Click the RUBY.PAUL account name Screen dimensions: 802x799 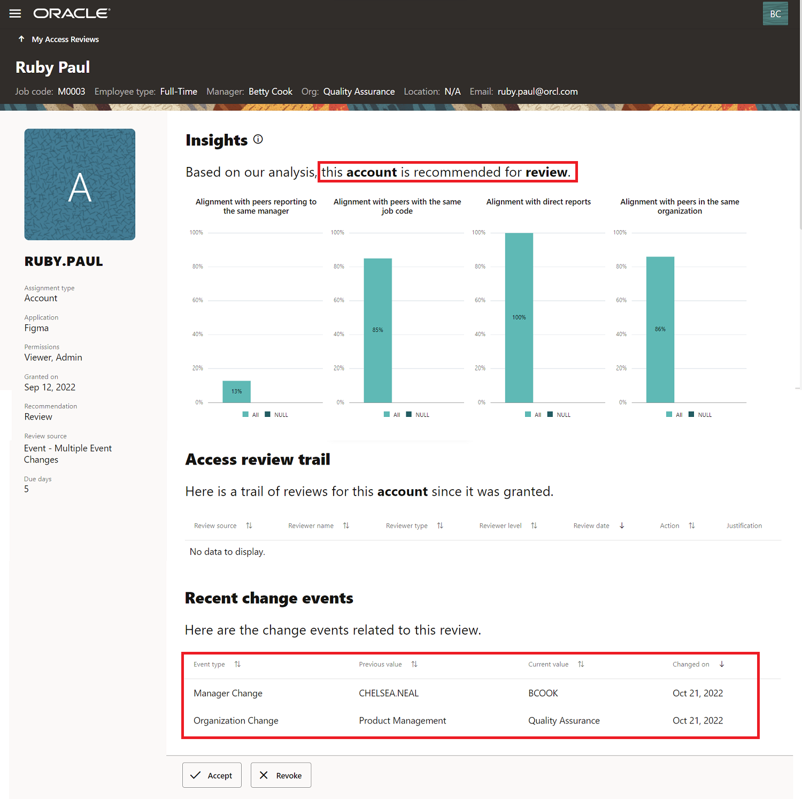tap(64, 261)
